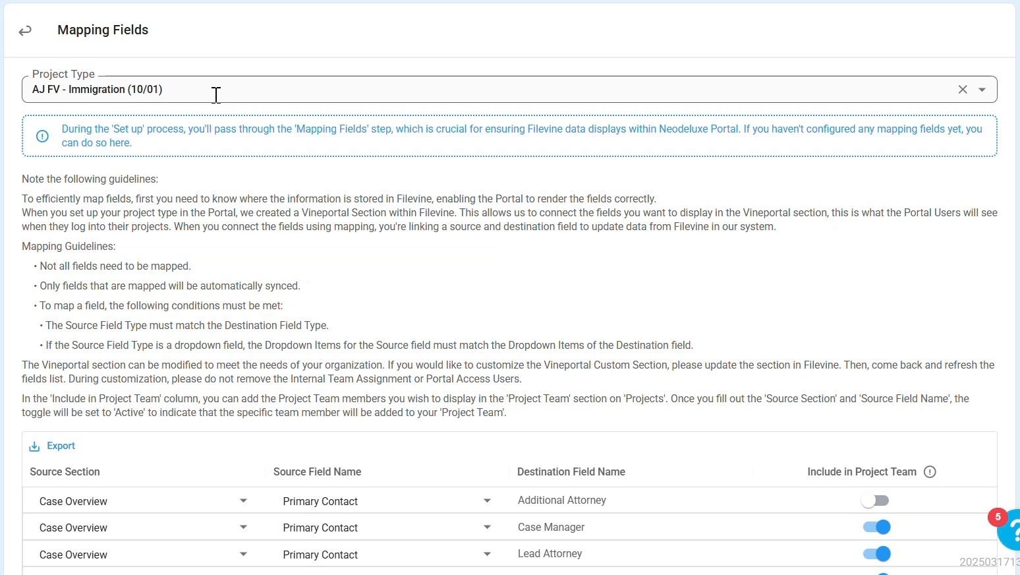Image resolution: width=1020 pixels, height=575 pixels.
Task: Open Source Field Name dropdown for Additional Attorney
Action: [487, 501]
